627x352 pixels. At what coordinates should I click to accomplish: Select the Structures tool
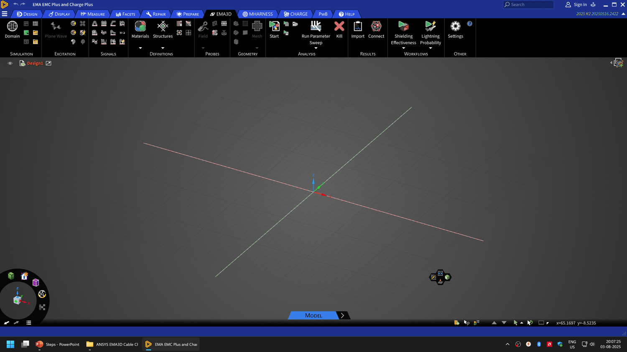[x=163, y=30]
